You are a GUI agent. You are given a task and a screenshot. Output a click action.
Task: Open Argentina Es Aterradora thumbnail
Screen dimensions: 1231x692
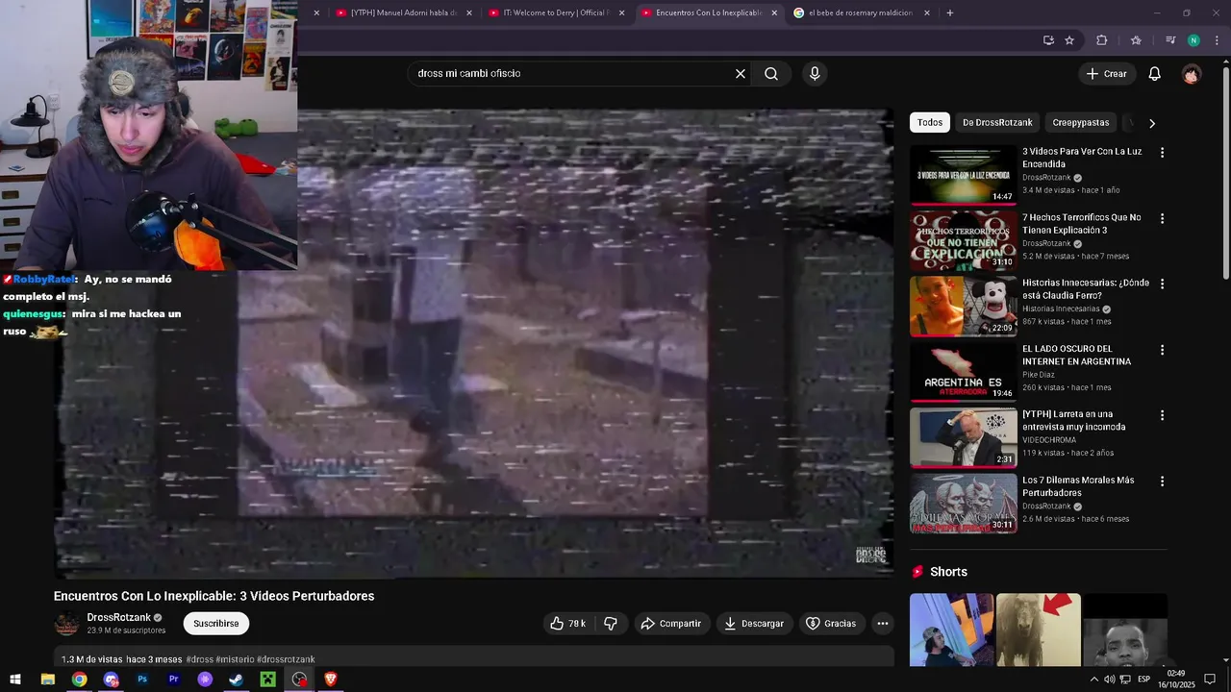[963, 372]
